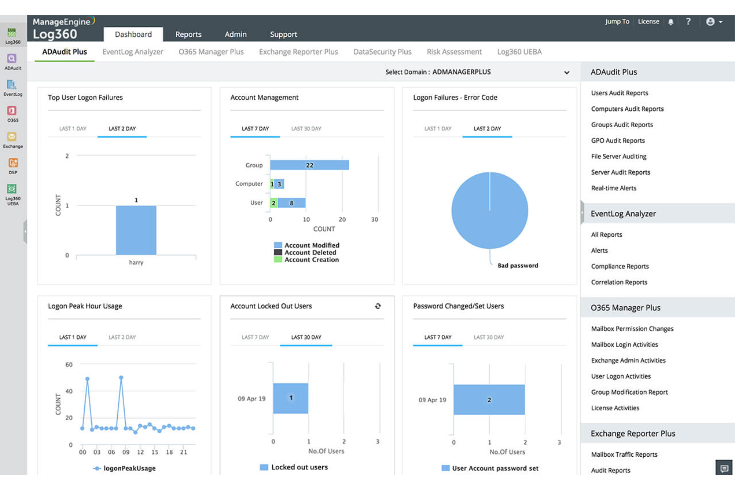
Task: Open the Reports menu
Action: pyautogui.click(x=188, y=34)
